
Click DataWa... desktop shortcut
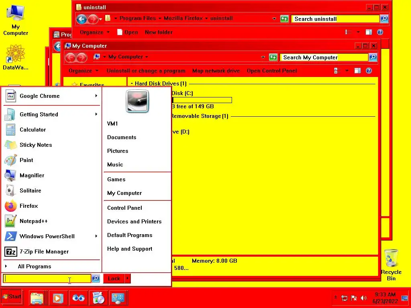16,57
